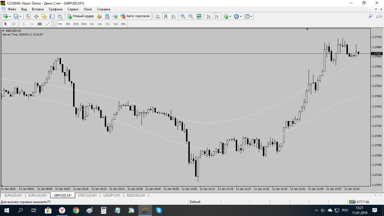Image resolution: width=384 pixels, height=216 pixels.
Task: Switch to line chart mode
Action: (174, 16)
